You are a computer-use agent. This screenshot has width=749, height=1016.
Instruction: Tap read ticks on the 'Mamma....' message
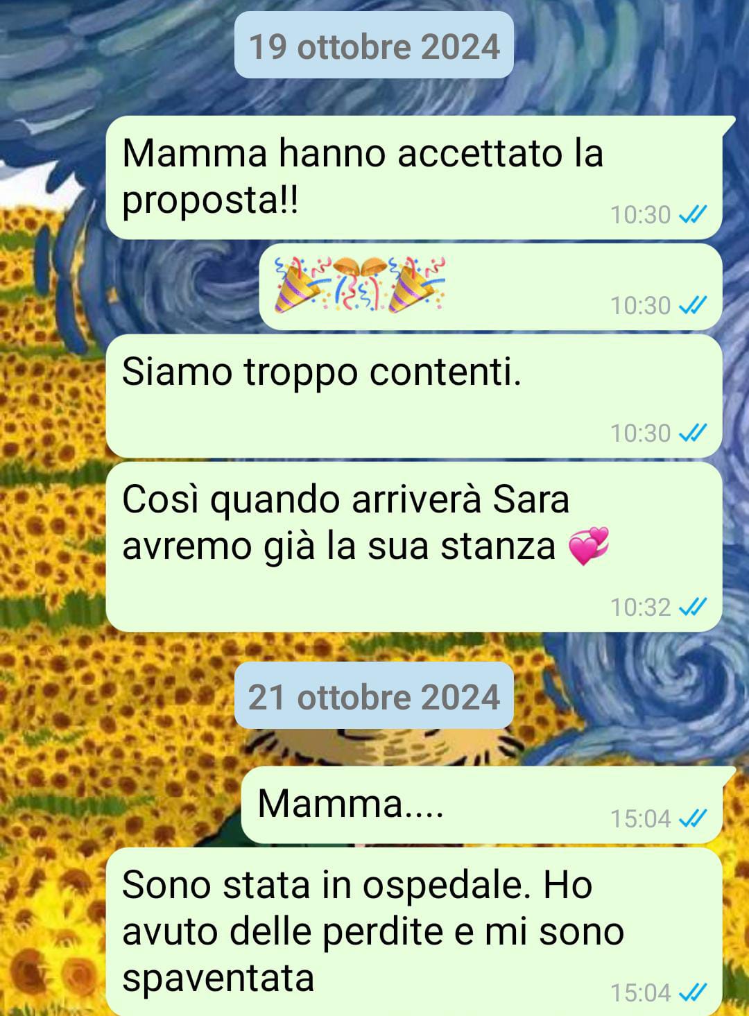(x=692, y=819)
